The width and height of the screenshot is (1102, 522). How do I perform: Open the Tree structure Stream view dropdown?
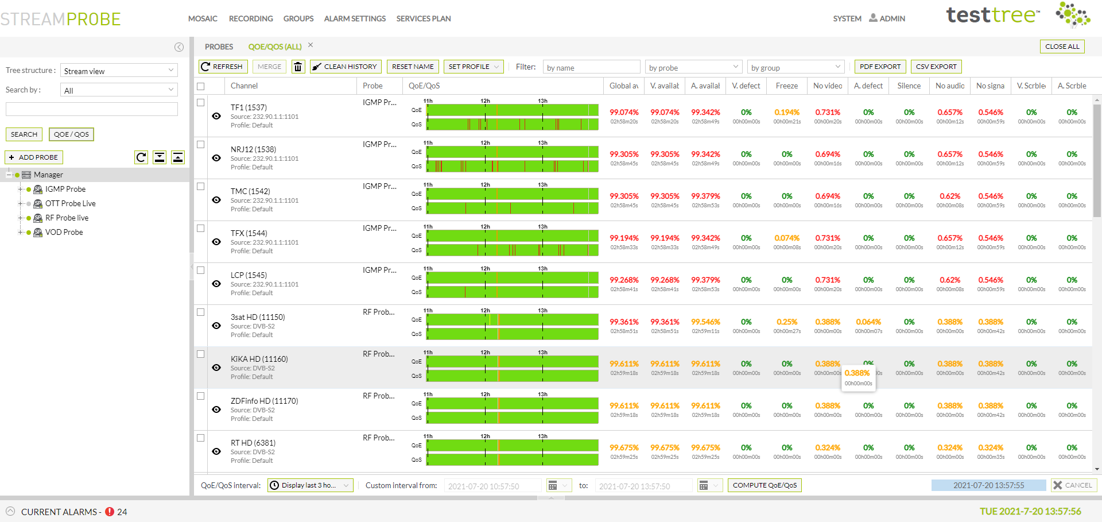point(118,70)
